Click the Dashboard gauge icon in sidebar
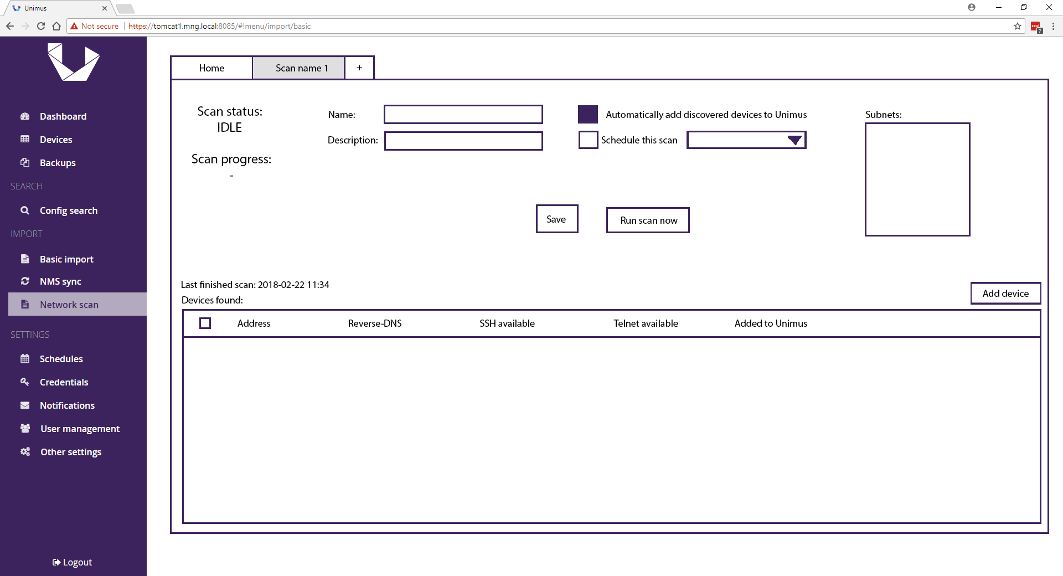 [25, 116]
